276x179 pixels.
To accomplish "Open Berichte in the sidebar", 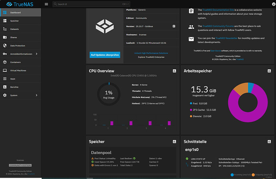I will click(20, 87).
